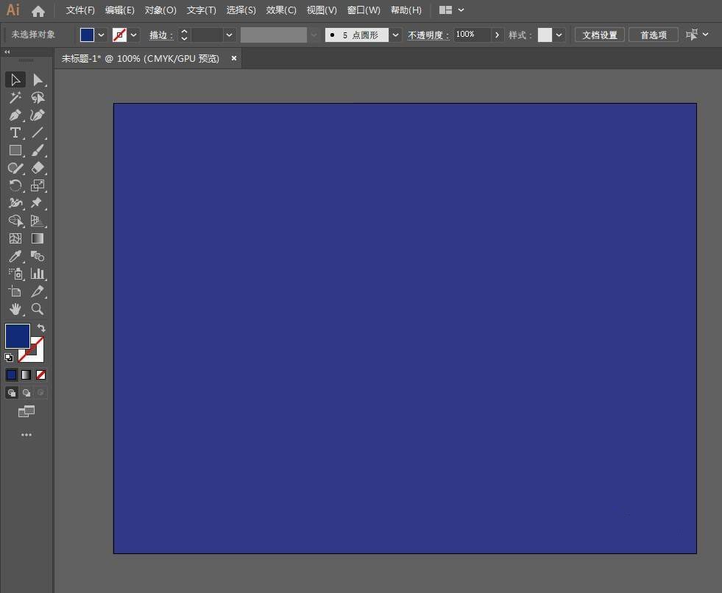The image size is (722, 593).
Task: Select the Warp (Width) tool
Action: coord(15,203)
